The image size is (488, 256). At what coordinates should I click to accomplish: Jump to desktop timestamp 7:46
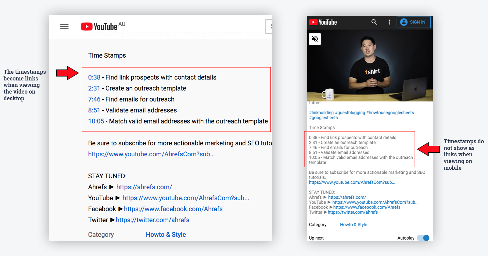94,99
